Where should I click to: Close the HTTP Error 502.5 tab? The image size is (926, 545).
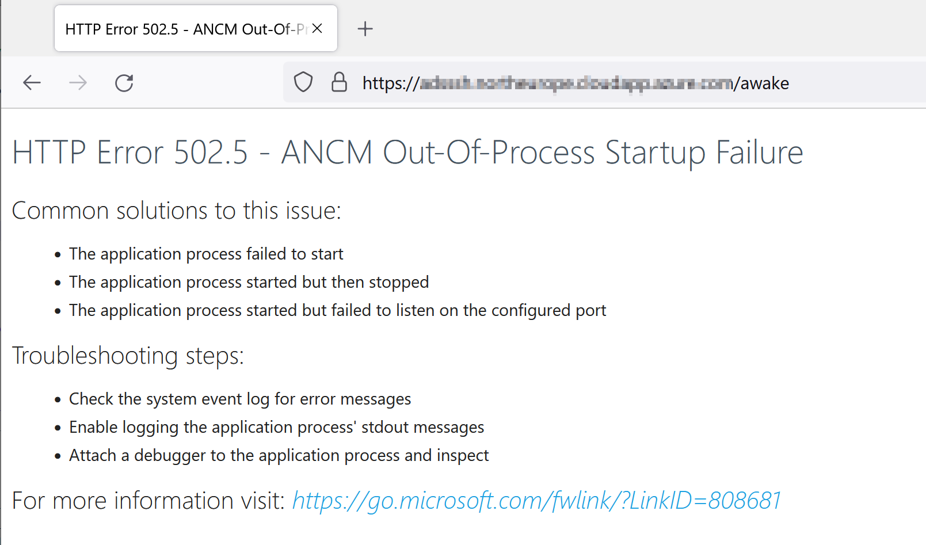(317, 28)
